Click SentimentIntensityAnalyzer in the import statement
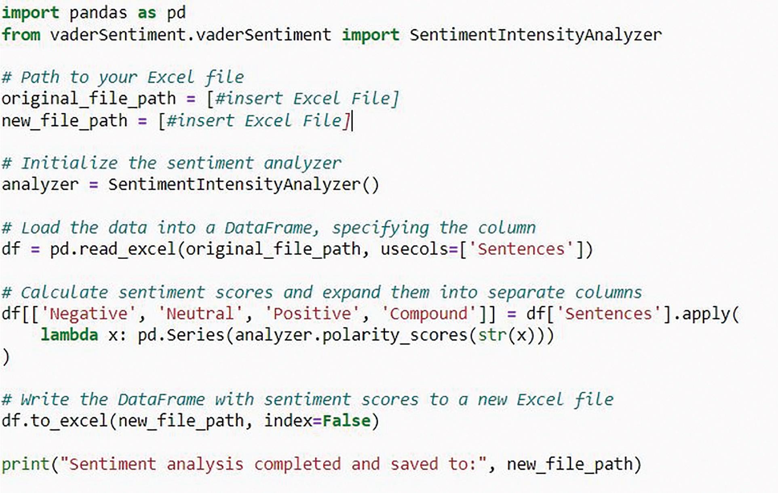778x493 pixels. (x=536, y=35)
